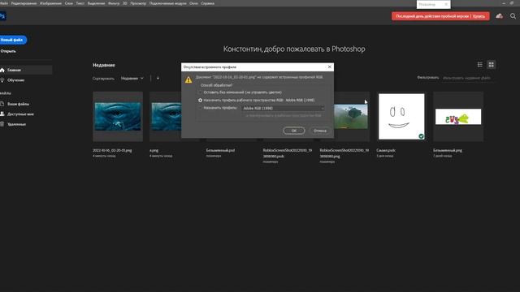Open the Выделение menu
Screen dimensions: 520x292
pos(96,3)
